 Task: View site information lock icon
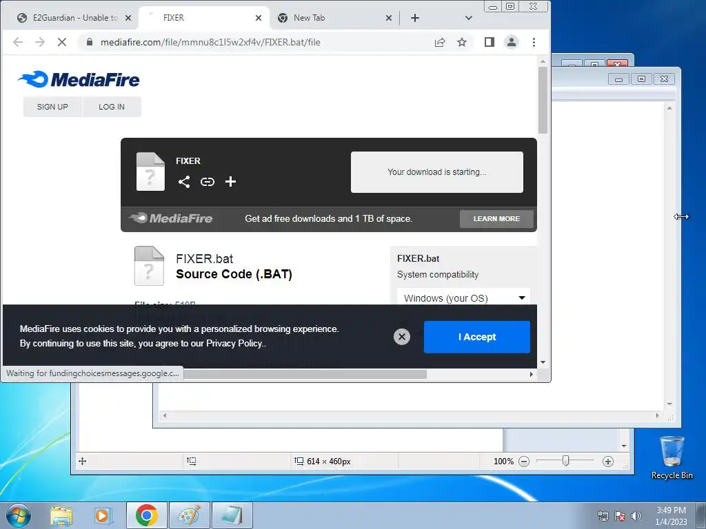pyautogui.click(x=90, y=42)
